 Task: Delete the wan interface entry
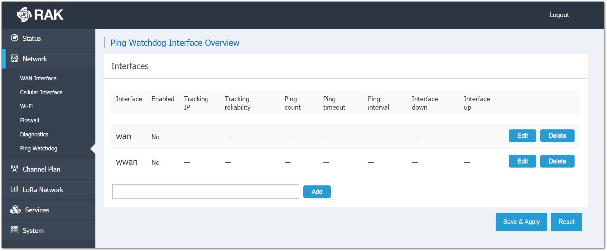coord(557,135)
